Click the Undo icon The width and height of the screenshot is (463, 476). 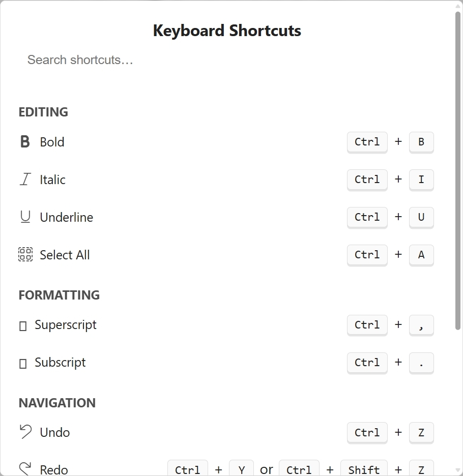[25, 432]
